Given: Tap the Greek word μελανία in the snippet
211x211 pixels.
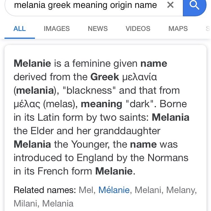Looking at the screenshot, I should pos(140,77).
